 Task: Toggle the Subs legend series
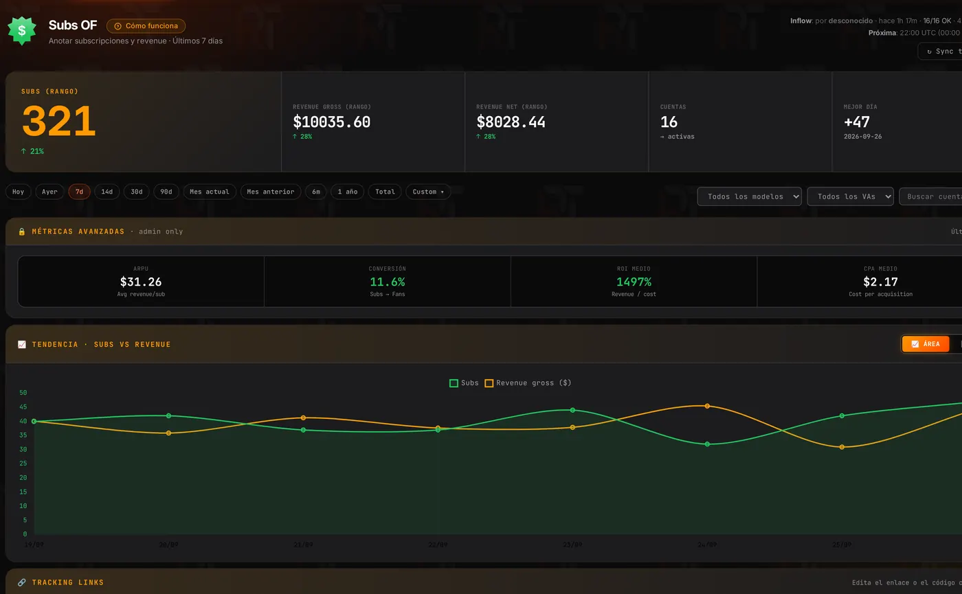coord(464,383)
